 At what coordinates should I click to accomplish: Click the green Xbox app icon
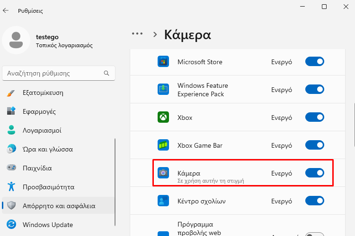tap(163, 118)
